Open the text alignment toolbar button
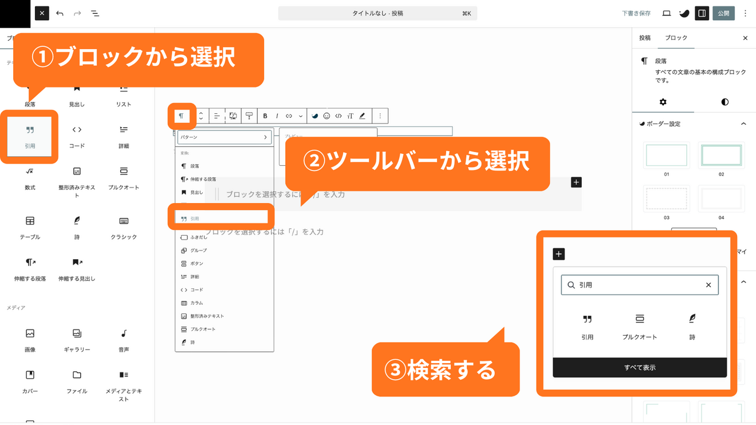Viewport: 756px width, 425px height. 216,116
